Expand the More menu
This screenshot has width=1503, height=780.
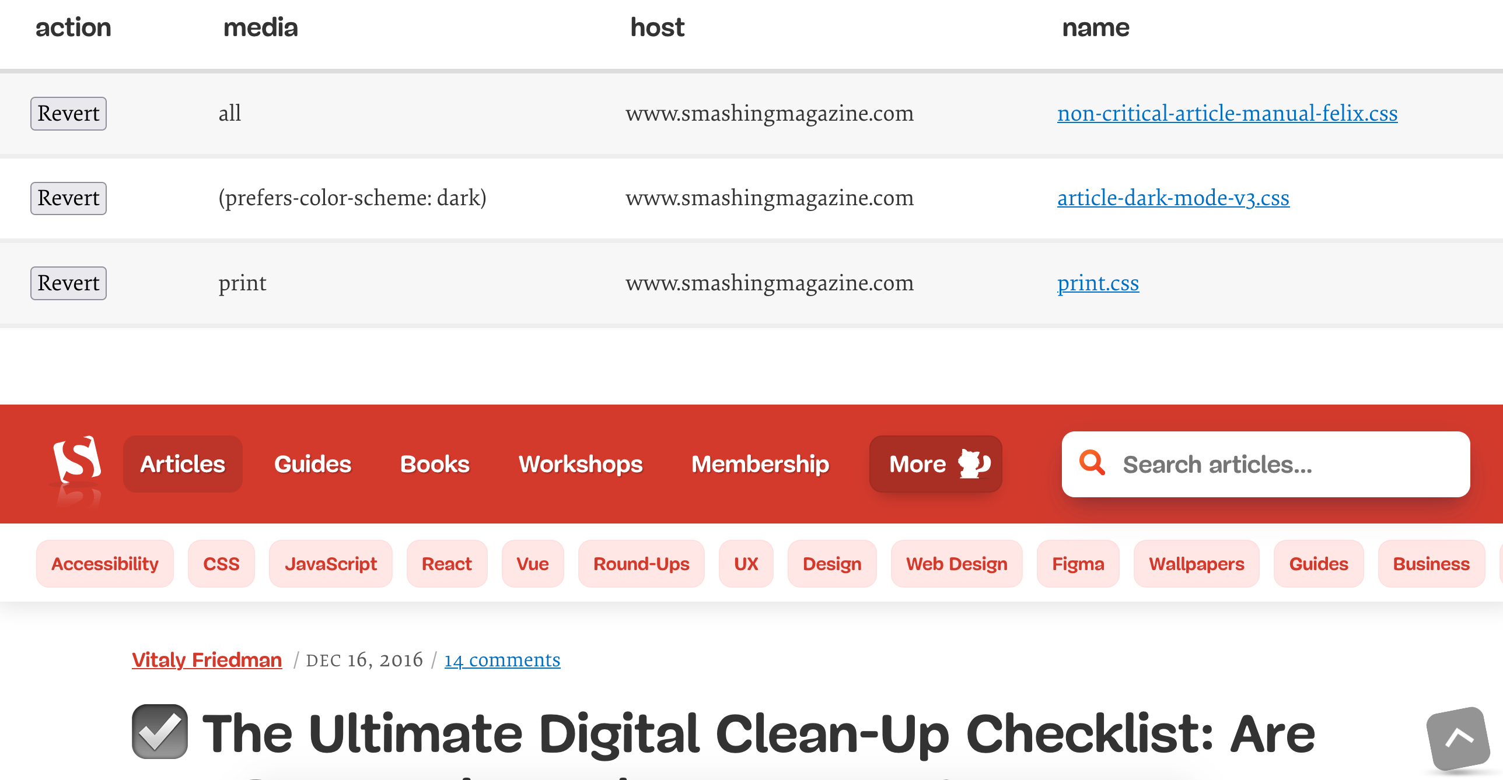tap(936, 464)
